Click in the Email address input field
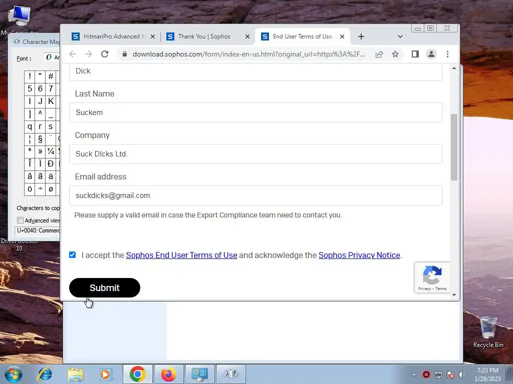 [x=255, y=195]
